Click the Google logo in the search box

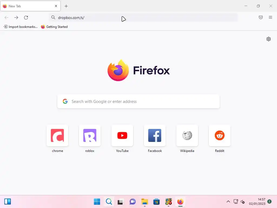[65, 101]
